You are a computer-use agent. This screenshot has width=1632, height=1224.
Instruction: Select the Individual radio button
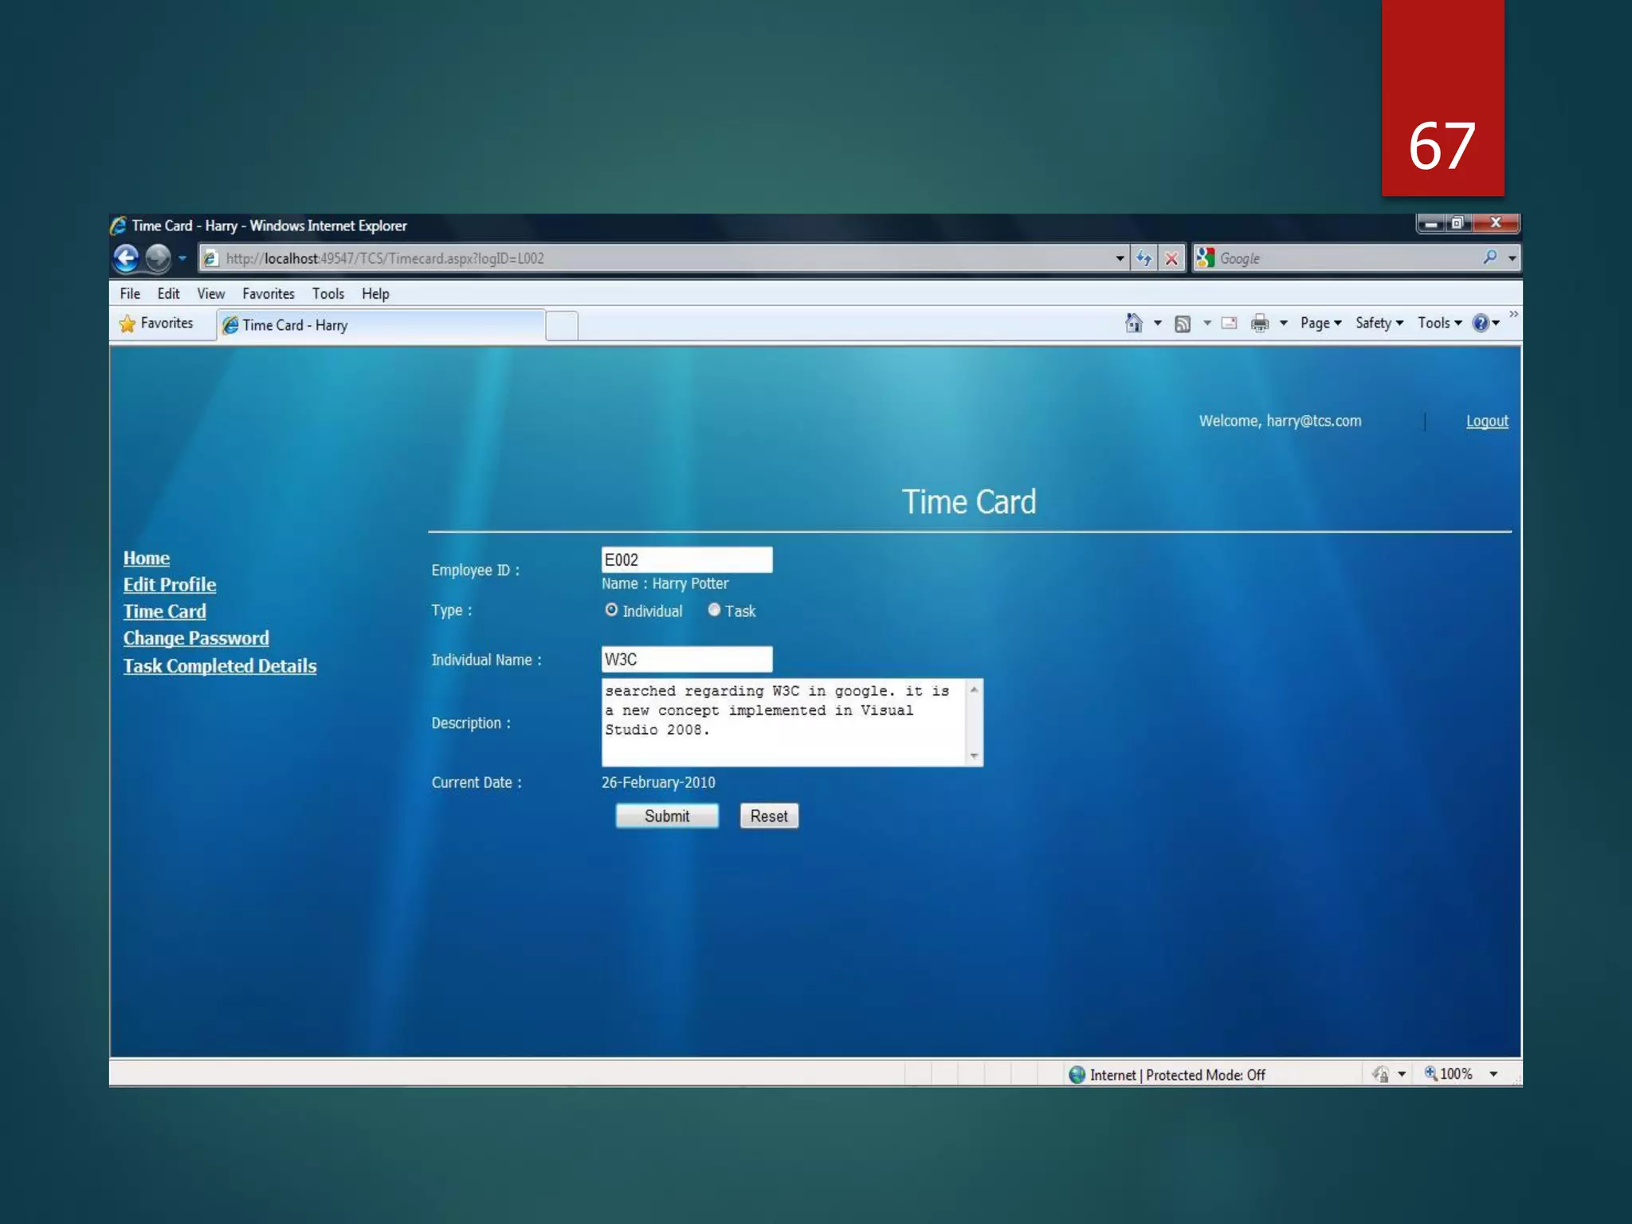pos(611,610)
